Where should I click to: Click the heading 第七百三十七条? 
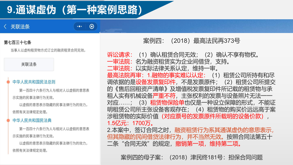(18, 42)
